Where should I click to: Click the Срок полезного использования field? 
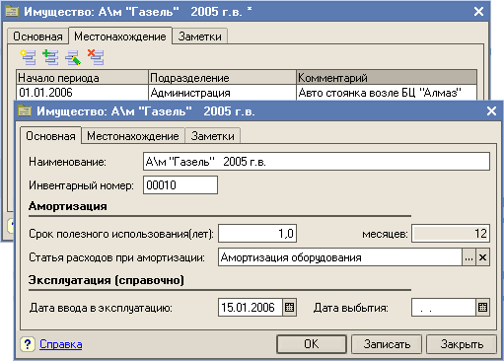click(257, 234)
